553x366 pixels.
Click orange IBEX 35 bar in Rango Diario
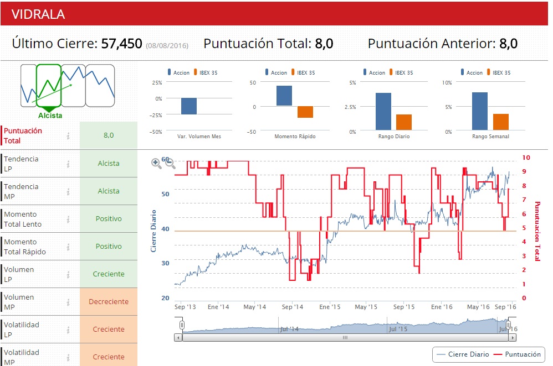pos(404,123)
